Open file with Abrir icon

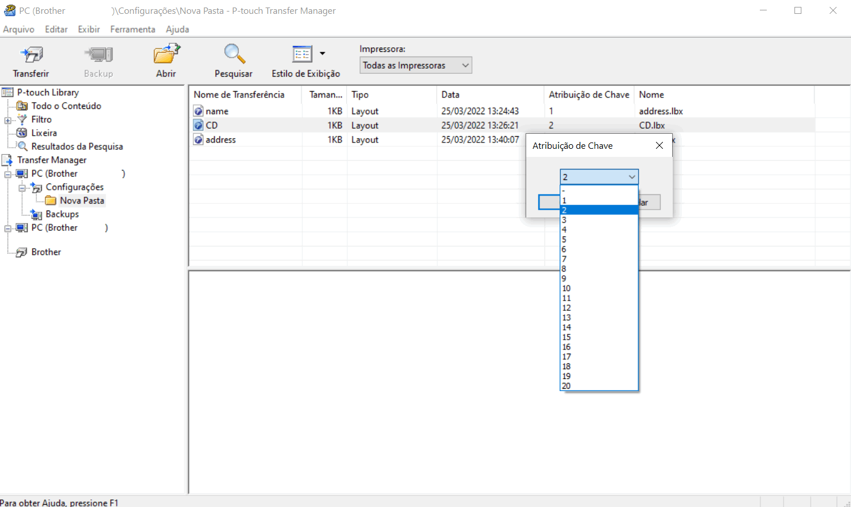coord(167,54)
